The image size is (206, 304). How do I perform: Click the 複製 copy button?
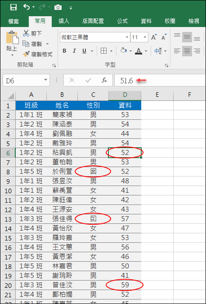pyautogui.click(x=32, y=44)
